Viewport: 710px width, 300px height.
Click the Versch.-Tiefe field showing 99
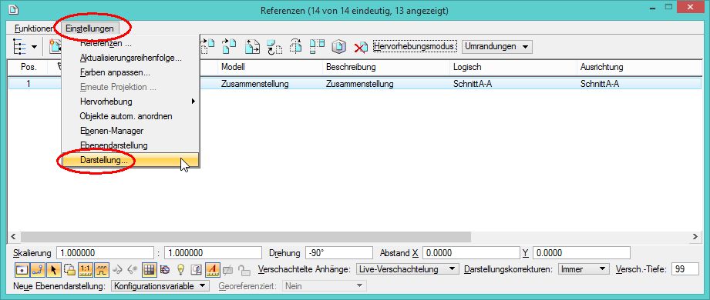685,268
